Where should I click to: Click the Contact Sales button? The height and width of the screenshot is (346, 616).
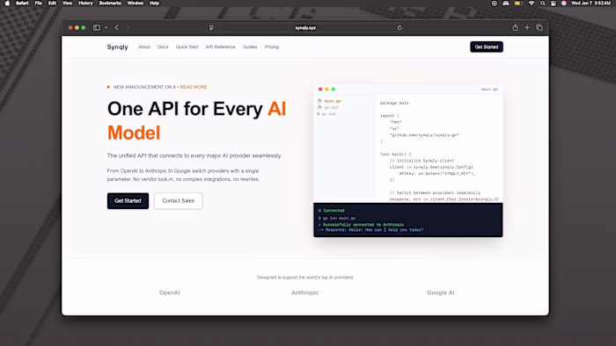[x=179, y=200]
